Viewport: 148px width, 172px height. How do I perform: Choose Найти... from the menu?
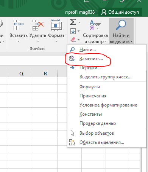click(x=107, y=49)
